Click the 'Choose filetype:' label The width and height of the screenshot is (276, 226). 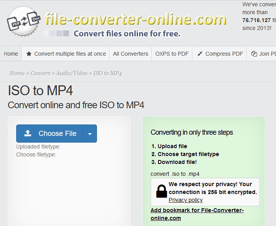[x=36, y=154]
